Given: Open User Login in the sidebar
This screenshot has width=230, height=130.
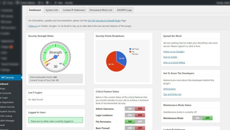Looking at the screenshot, I should coord(4,98).
